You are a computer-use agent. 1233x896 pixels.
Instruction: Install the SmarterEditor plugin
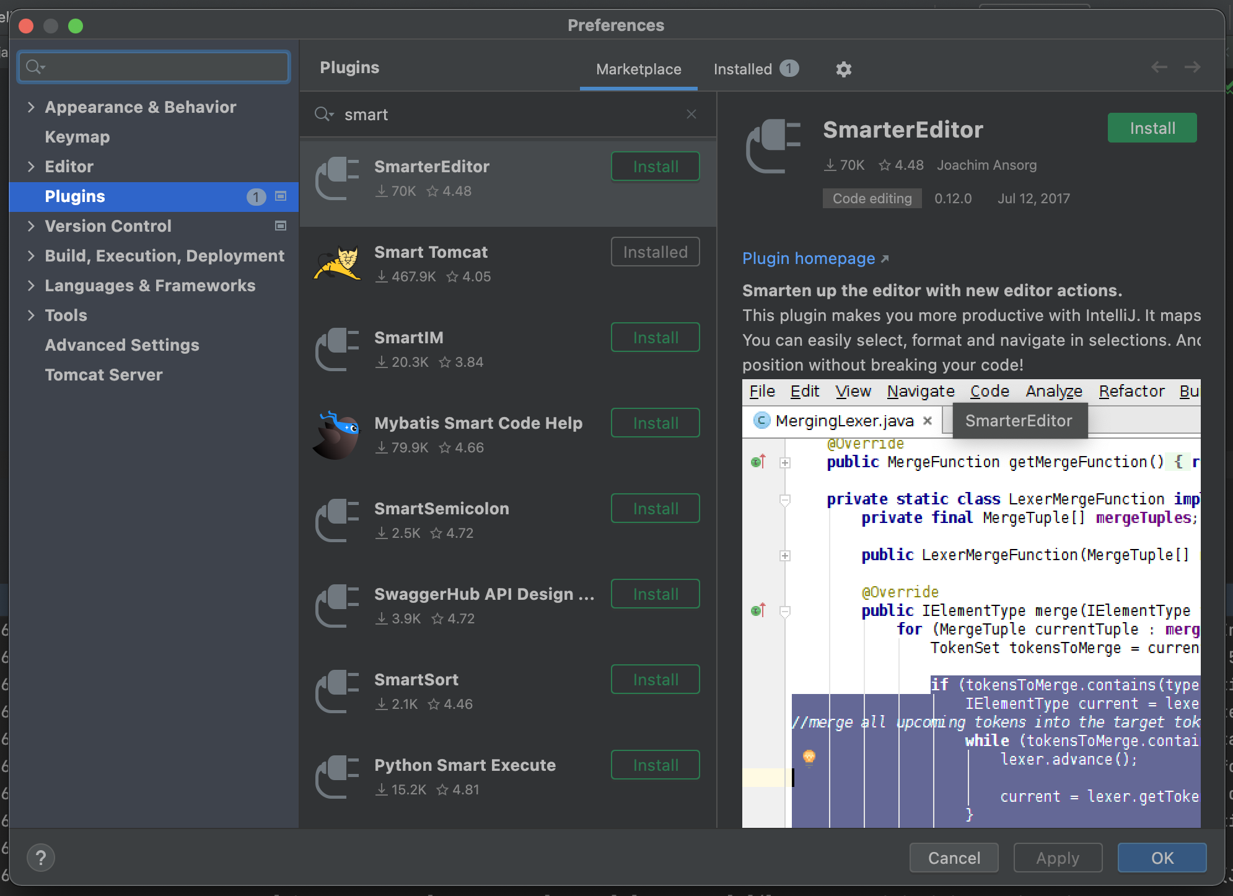[1151, 128]
